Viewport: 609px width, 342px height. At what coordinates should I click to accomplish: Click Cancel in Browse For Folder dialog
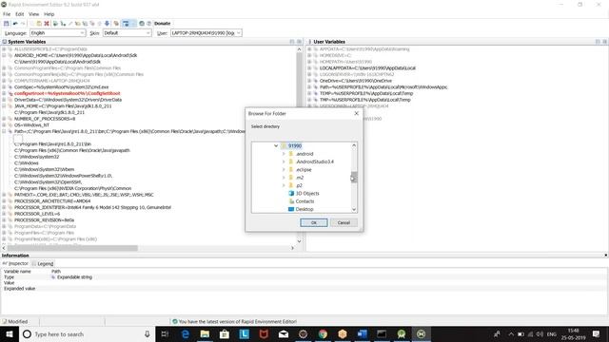(344, 222)
